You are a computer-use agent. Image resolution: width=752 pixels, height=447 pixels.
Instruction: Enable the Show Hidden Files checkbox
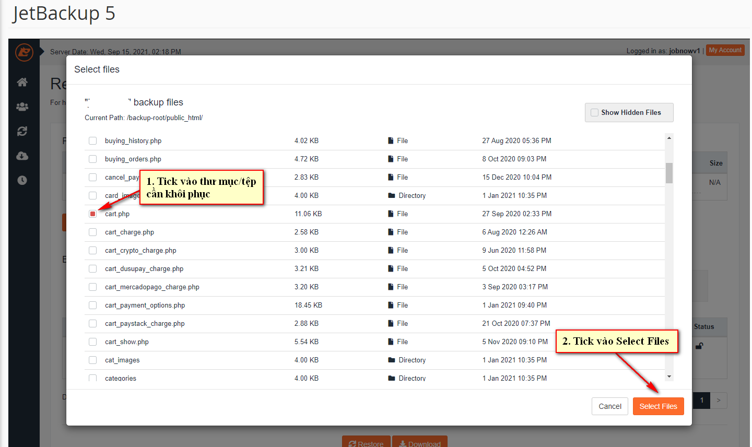click(x=594, y=112)
